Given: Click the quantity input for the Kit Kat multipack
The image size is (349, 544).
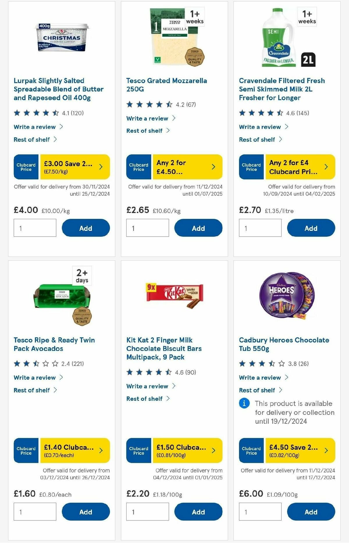Looking at the screenshot, I should click(147, 511).
